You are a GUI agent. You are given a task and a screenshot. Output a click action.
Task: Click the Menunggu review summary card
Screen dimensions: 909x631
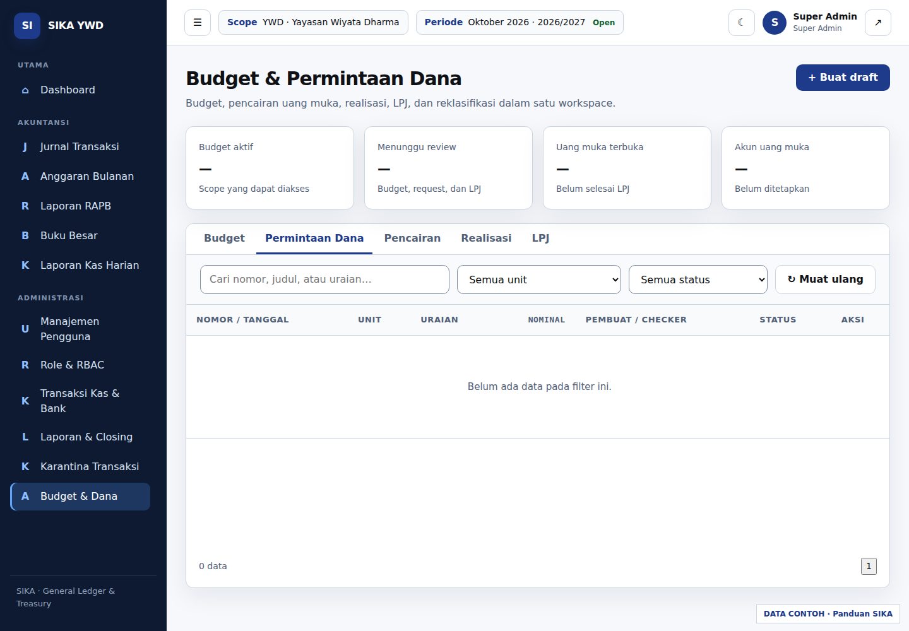(x=448, y=168)
